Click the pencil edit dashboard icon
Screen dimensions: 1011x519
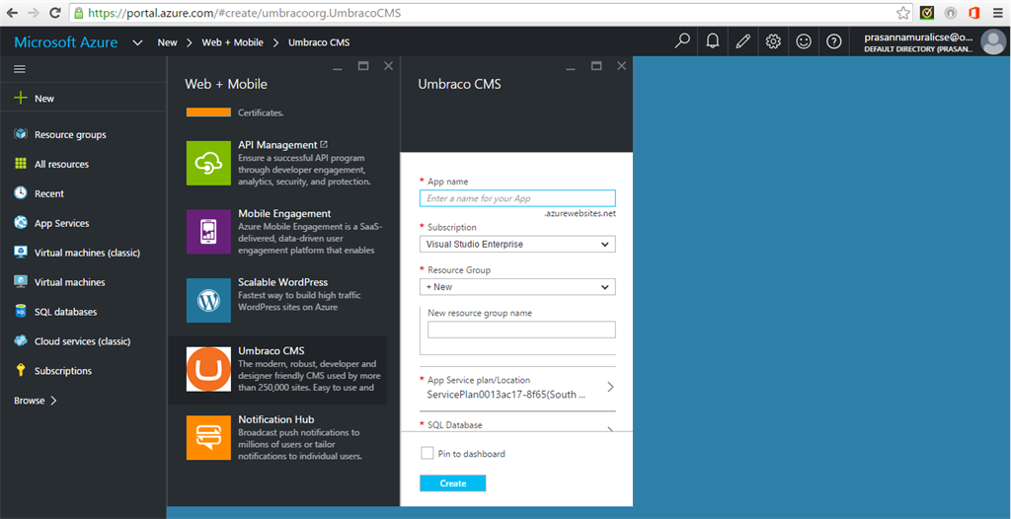(742, 41)
